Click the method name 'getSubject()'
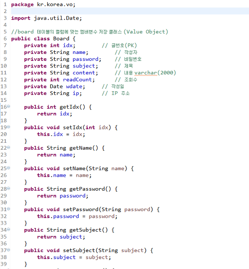This screenshot has height=269, width=249. click(89, 230)
